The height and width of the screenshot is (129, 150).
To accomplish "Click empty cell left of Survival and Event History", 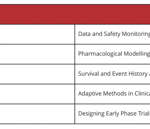I will pos(37,74).
